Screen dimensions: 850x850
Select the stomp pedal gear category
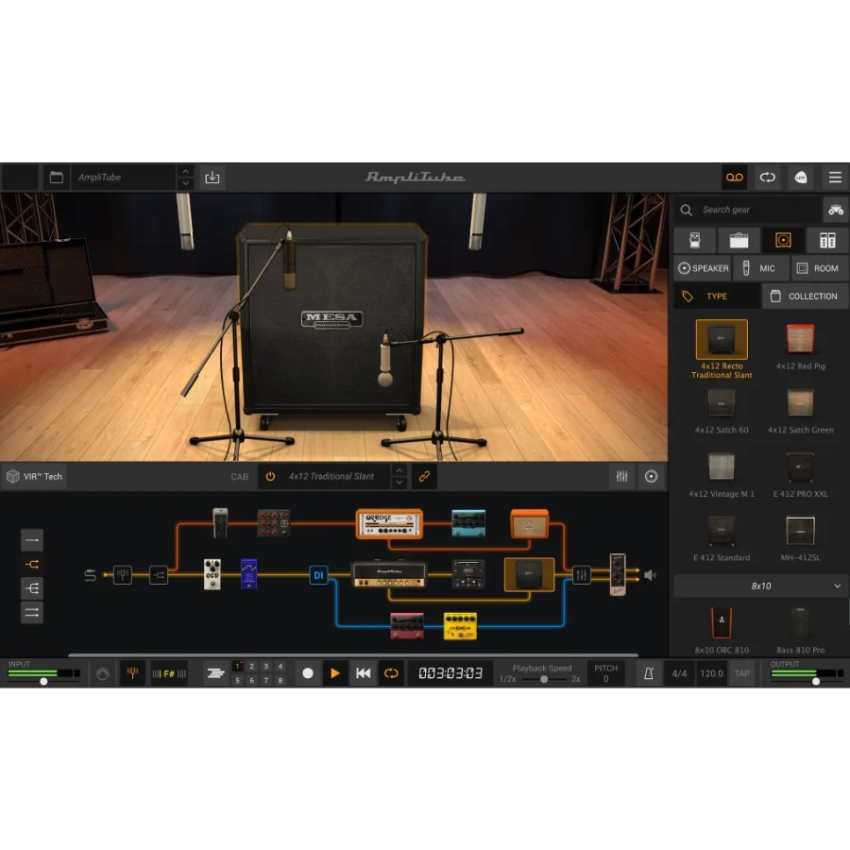(x=694, y=240)
